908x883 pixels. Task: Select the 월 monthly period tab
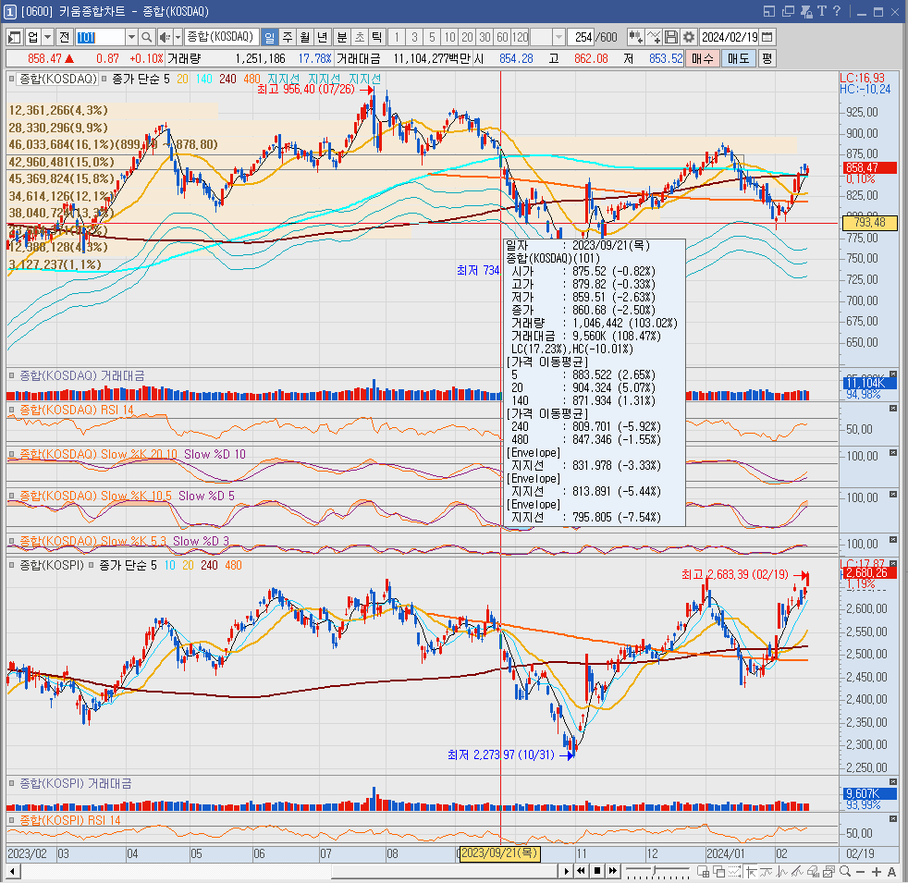pos(304,38)
